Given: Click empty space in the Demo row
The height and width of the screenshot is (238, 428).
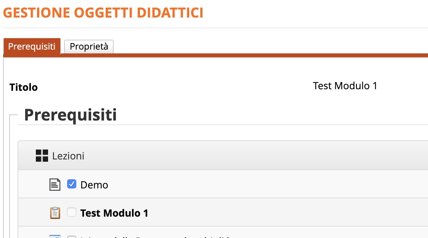Looking at the screenshot, I should (267, 185).
